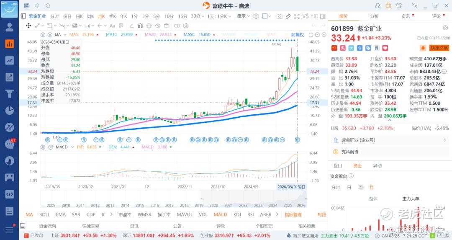
Task: Open the code editor sidebar icon
Action: point(10,194)
